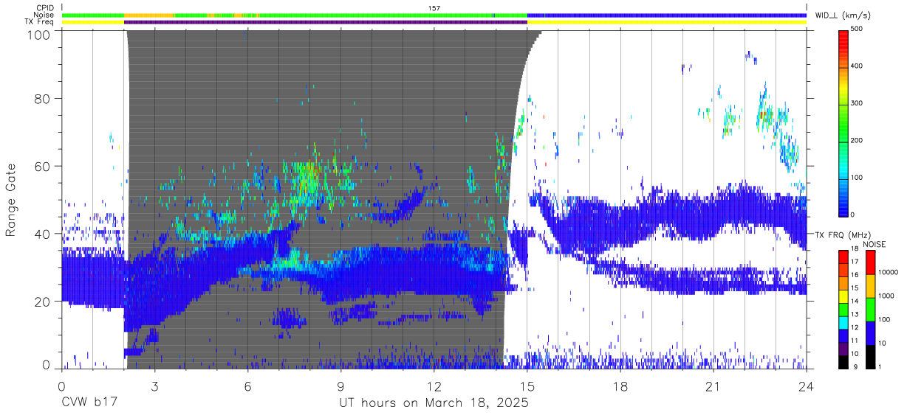Click the 3 tick on the UT hours axis
This screenshot has height=418, width=907.
pyautogui.click(x=154, y=386)
